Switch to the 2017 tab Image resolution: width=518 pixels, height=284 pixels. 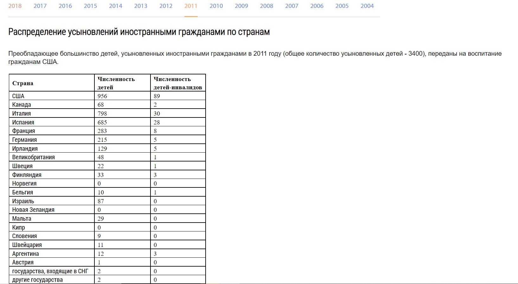[40, 6]
